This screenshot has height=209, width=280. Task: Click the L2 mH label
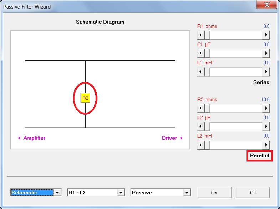204,136
